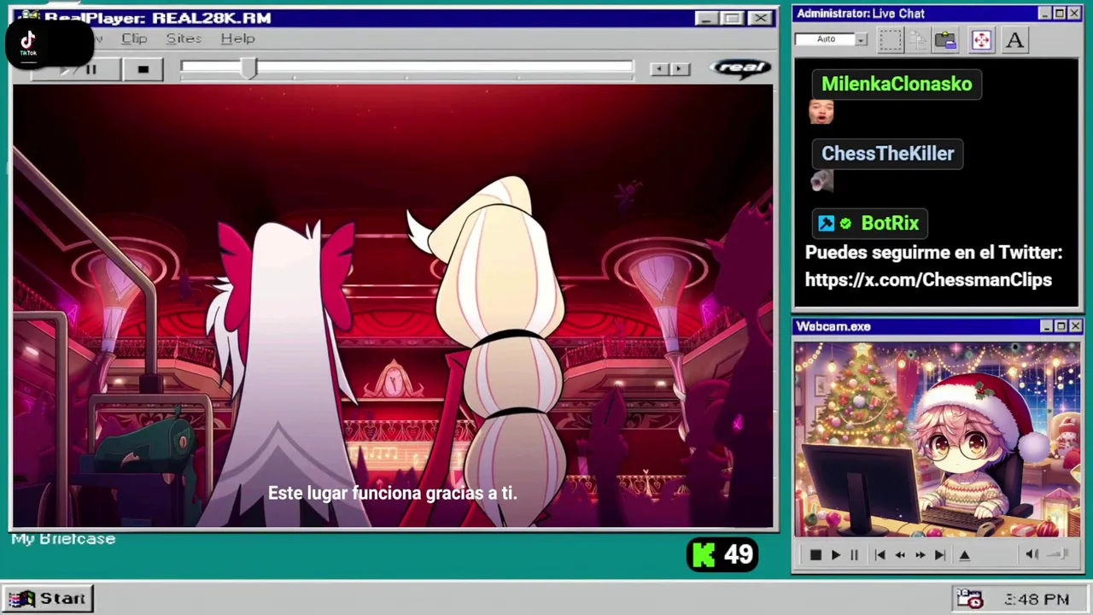Image resolution: width=1093 pixels, height=615 pixels.
Task: Maximize the Webcam.exe window
Action: [x=1061, y=326]
